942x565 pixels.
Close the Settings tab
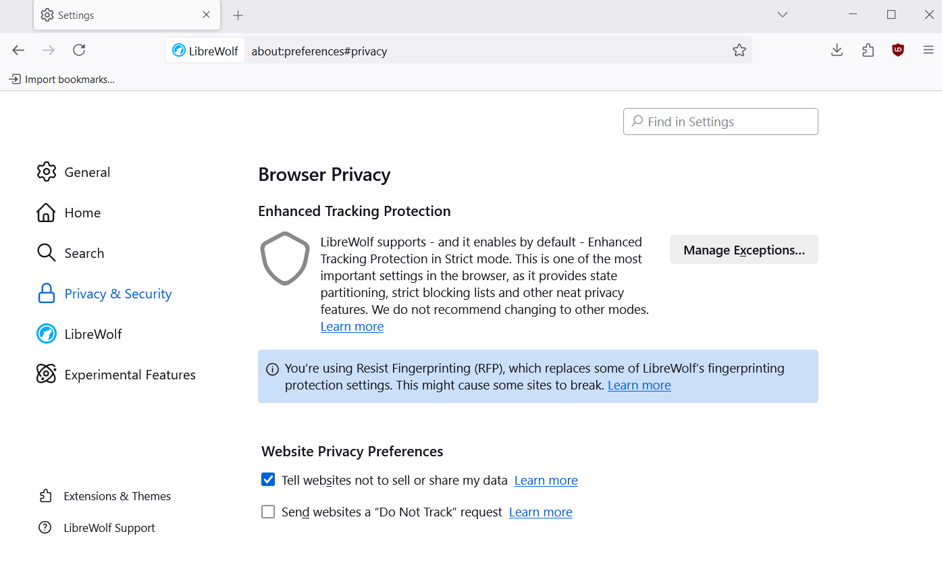(x=207, y=15)
